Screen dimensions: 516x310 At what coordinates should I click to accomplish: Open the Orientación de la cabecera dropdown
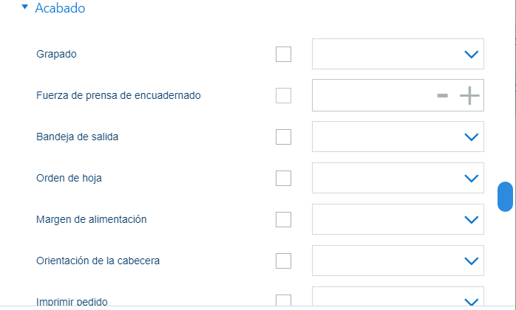click(x=398, y=261)
